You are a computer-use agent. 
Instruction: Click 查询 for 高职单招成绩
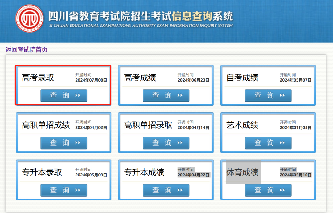click(64, 143)
